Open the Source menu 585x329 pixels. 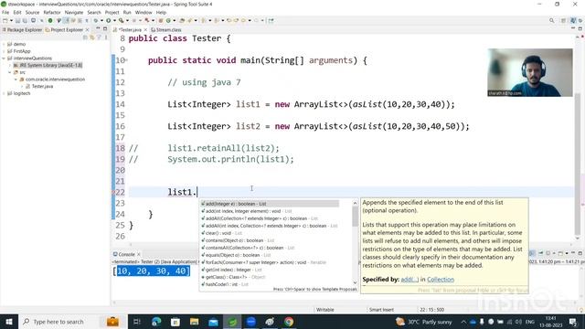[x=32, y=12]
